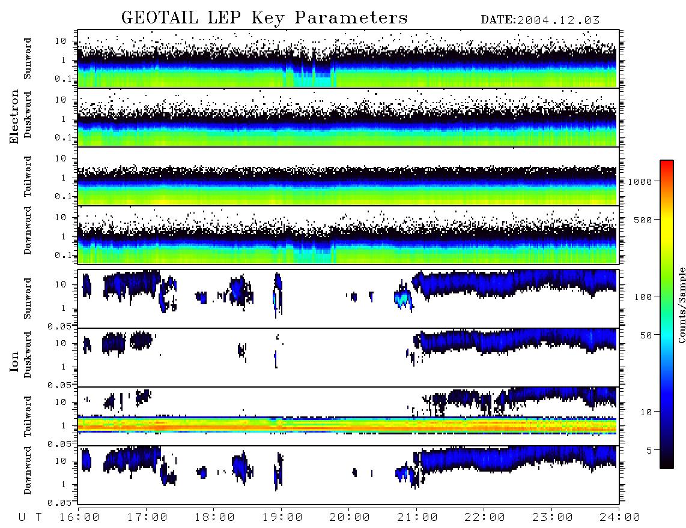The height and width of the screenshot is (528, 686).
Task: Click the colorbar tick label 5
Action: 649,451
